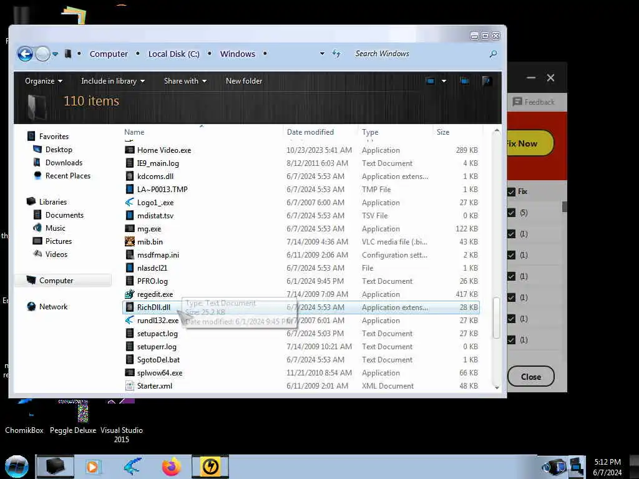
Task: Select Network in the navigation pane
Action: [x=54, y=306]
